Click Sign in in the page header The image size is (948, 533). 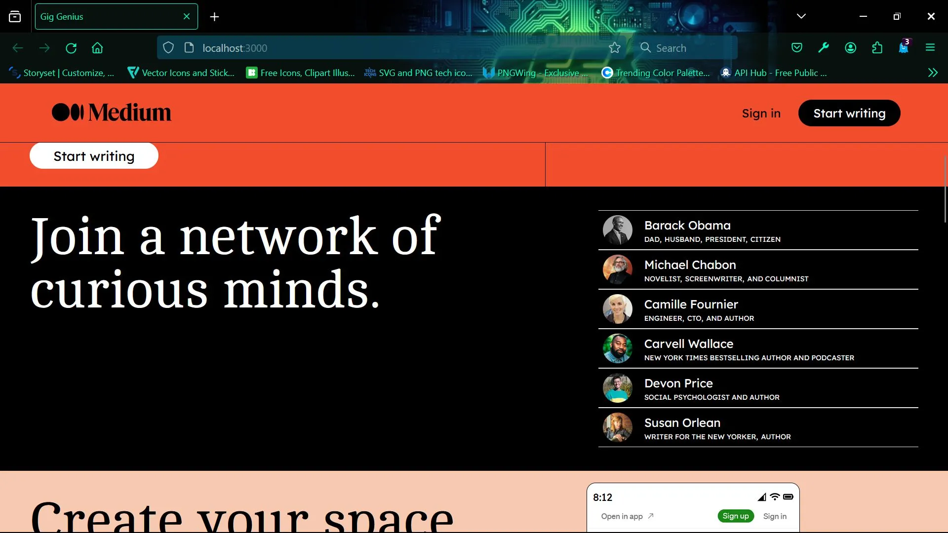[761, 114]
